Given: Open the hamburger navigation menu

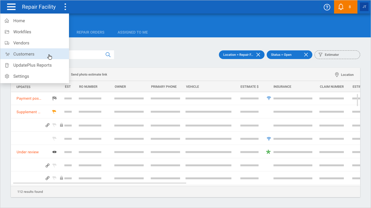Looking at the screenshot, I should (x=11, y=7).
